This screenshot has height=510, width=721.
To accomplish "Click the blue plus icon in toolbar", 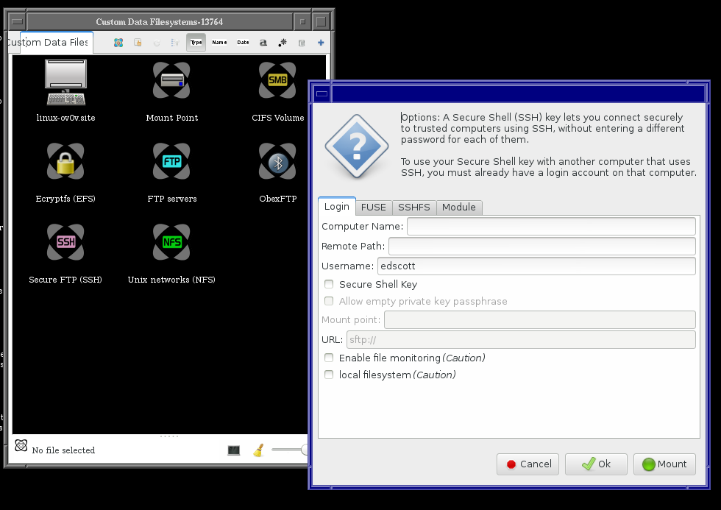I will pyautogui.click(x=321, y=43).
